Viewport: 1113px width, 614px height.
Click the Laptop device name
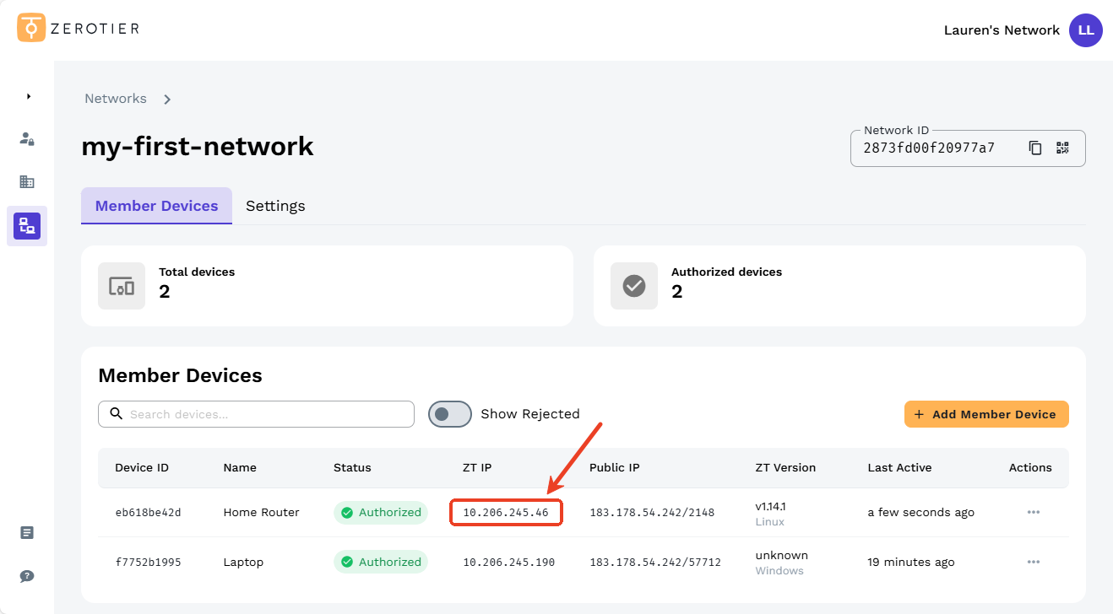[x=243, y=563]
